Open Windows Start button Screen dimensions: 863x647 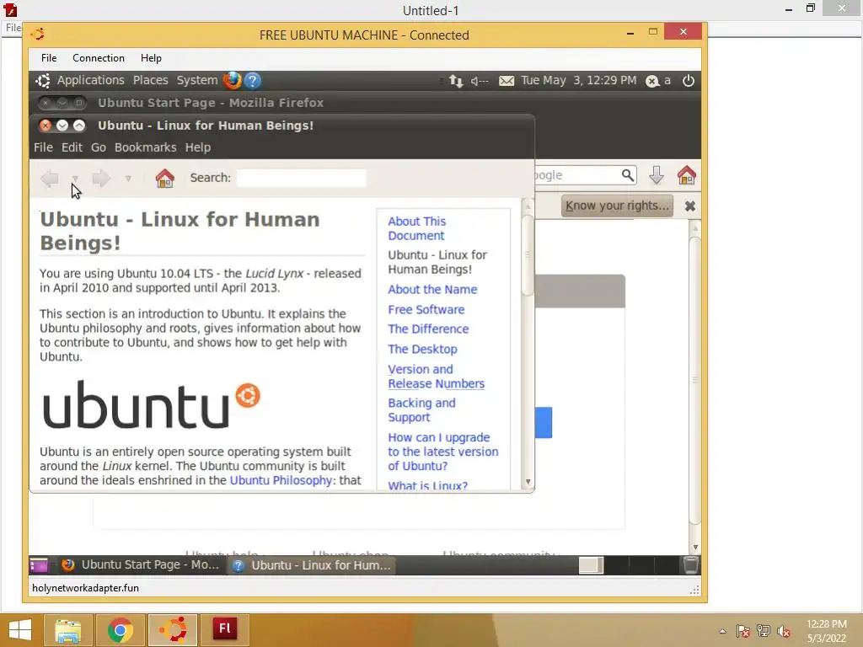click(20, 630)
